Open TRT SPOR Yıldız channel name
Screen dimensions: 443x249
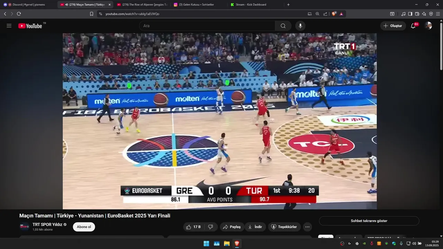coord(47,224)
